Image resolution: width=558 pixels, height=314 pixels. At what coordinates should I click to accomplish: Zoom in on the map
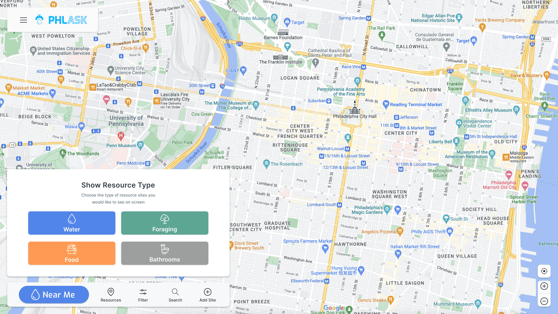coord(544,286)
